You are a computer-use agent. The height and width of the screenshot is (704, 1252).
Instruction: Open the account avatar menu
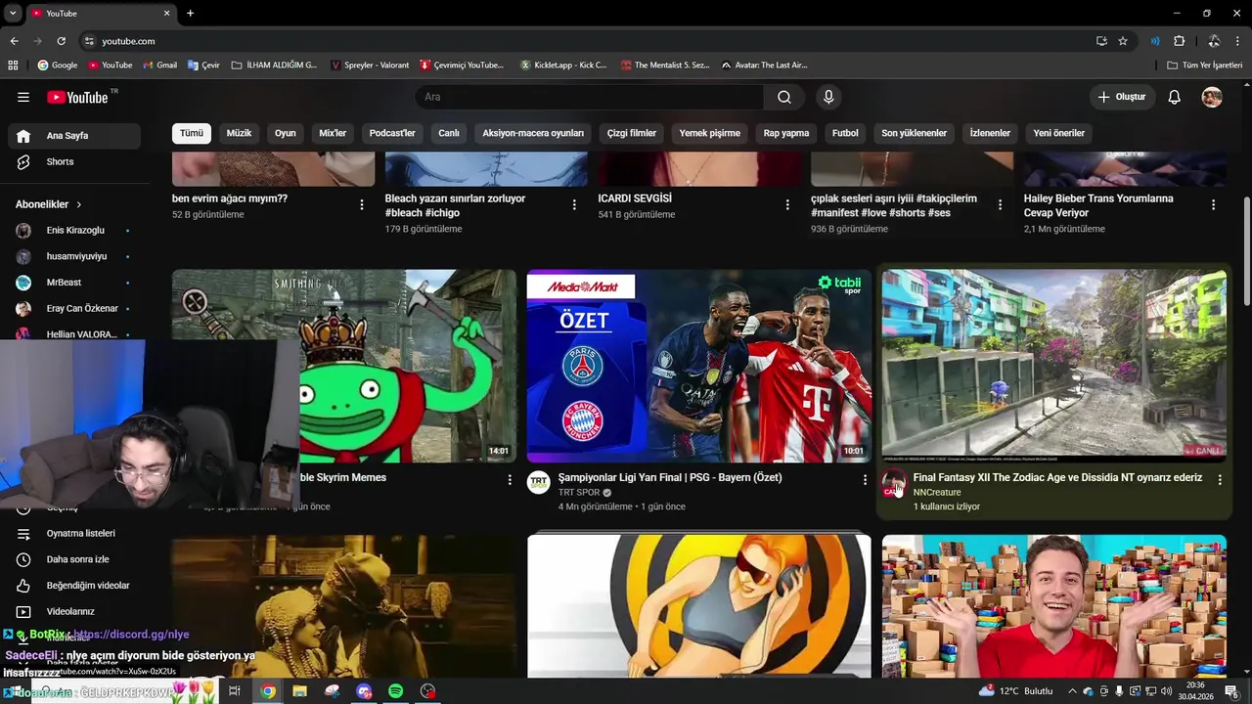(1212, 97)
